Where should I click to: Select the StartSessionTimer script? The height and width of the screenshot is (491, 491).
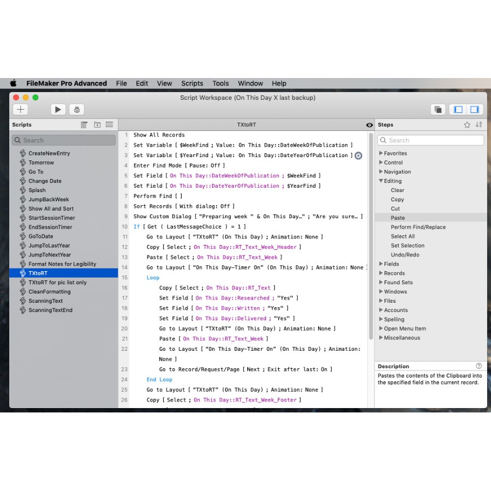52,218
